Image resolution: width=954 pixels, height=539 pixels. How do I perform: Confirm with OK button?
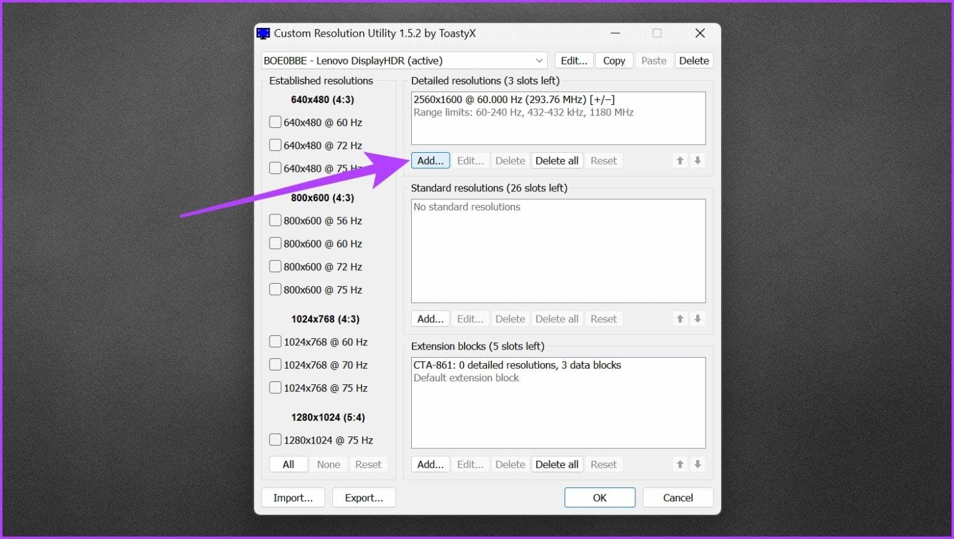(x=599, y=498)
